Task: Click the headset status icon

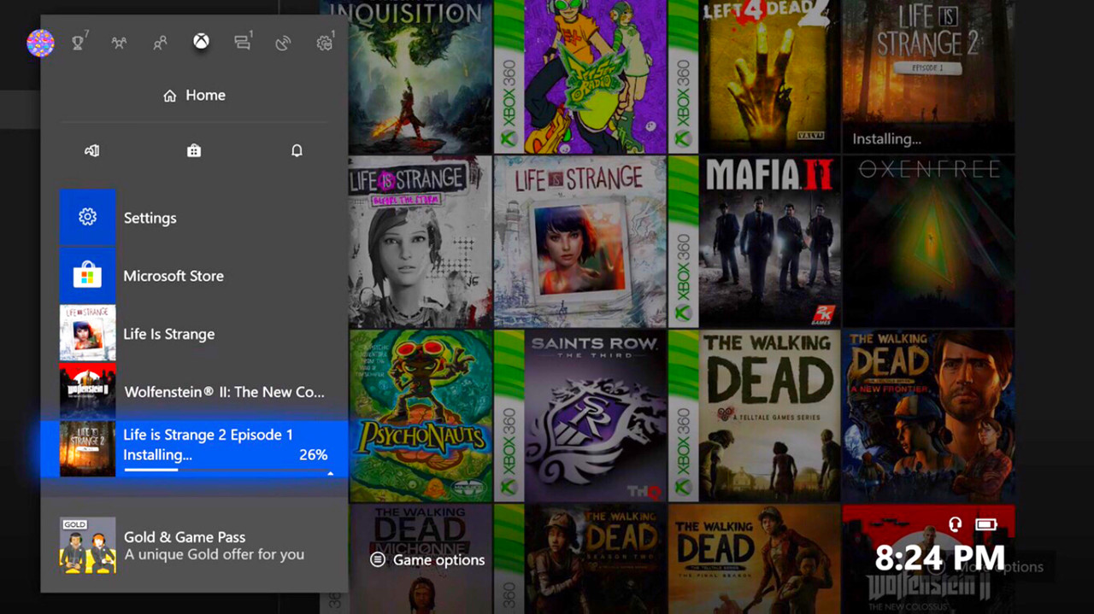Action: click(956, 523)
